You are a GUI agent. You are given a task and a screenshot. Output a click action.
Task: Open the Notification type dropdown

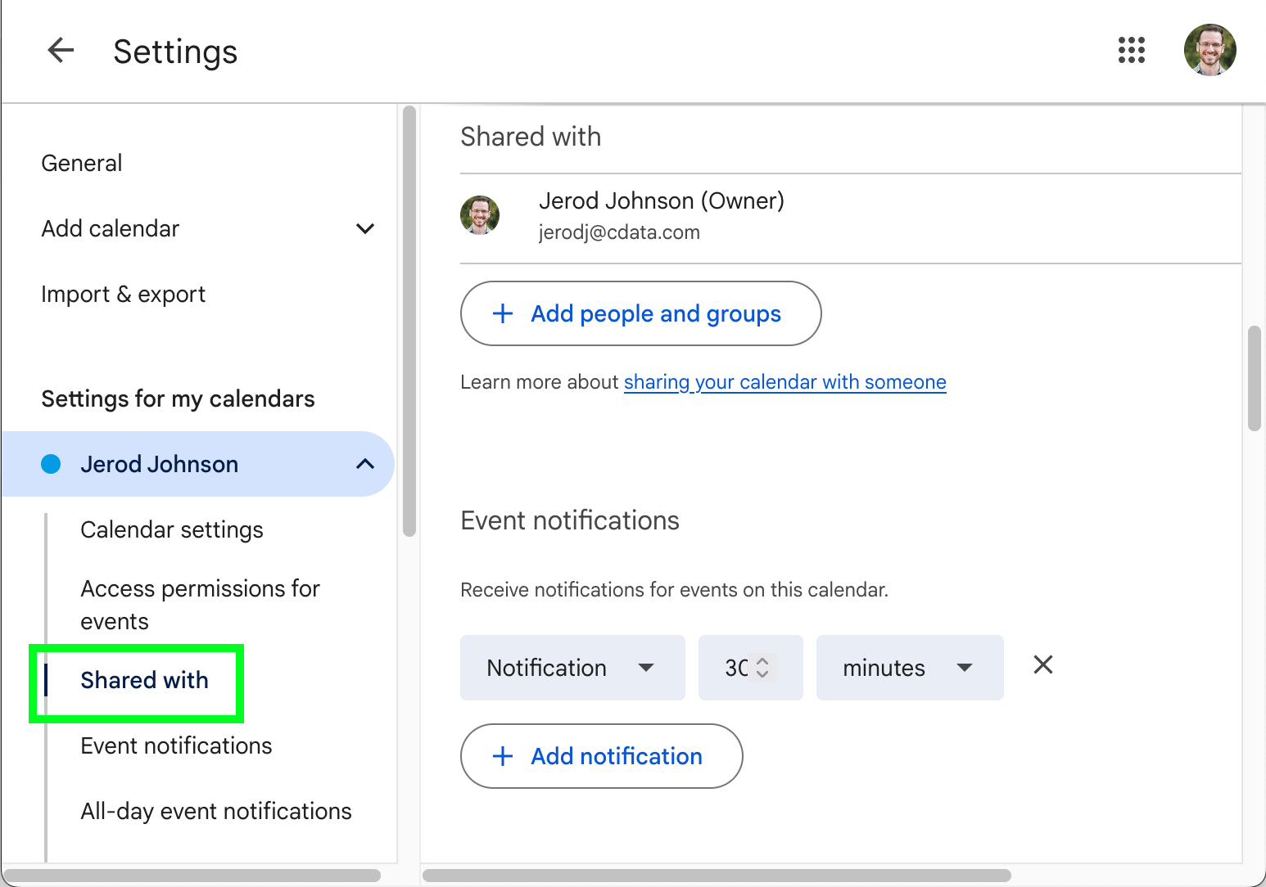[572, 668]
